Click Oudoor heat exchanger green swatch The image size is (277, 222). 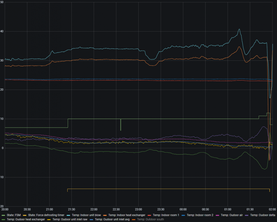(3, 219)
